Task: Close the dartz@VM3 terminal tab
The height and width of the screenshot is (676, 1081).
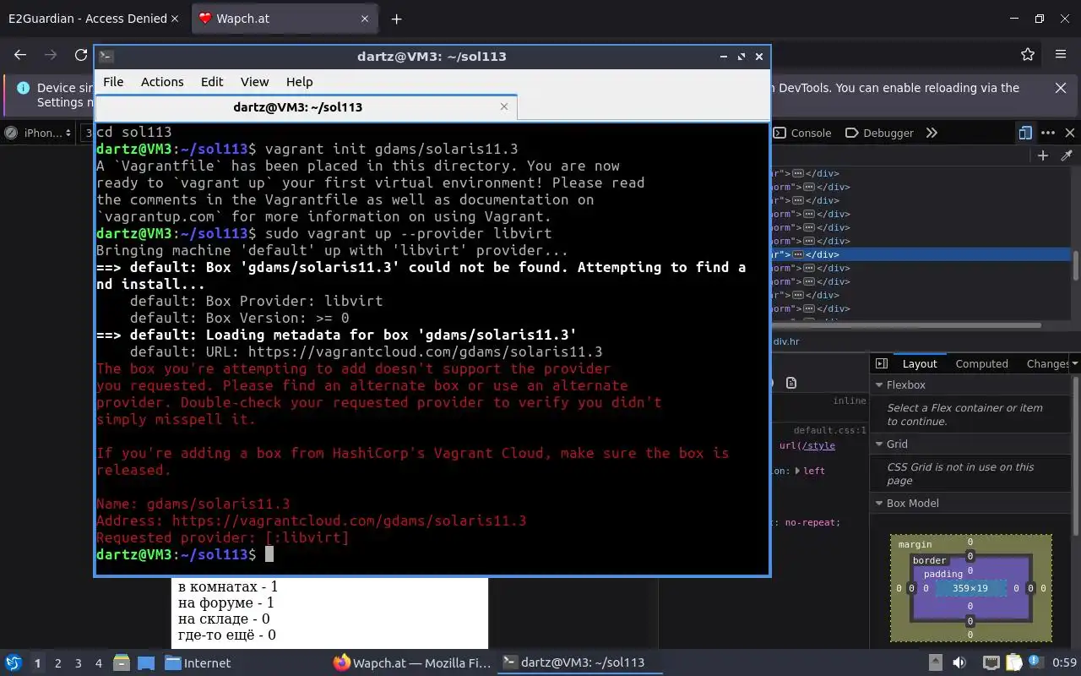Action: pos(504,106)
